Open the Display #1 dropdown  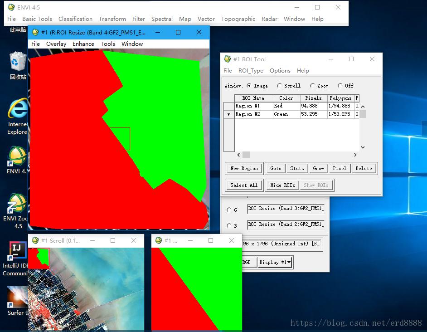tap(275, 262)
